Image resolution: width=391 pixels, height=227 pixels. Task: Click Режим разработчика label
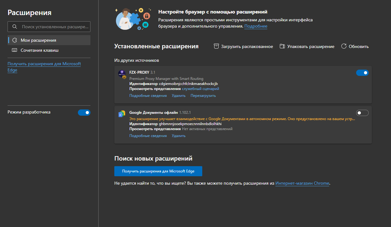(x=29, y=112)
